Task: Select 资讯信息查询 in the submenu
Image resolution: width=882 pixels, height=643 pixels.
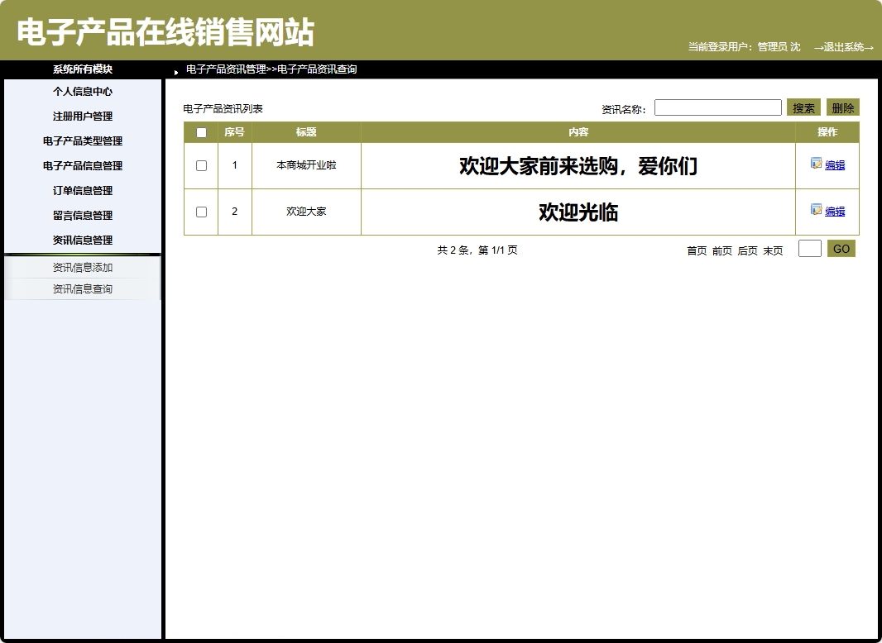Action: (82, 288)
